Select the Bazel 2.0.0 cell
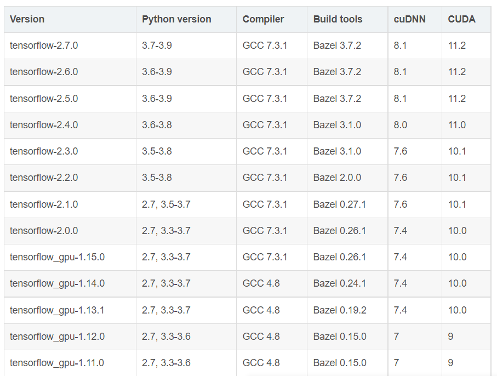 tap(338, 178)
